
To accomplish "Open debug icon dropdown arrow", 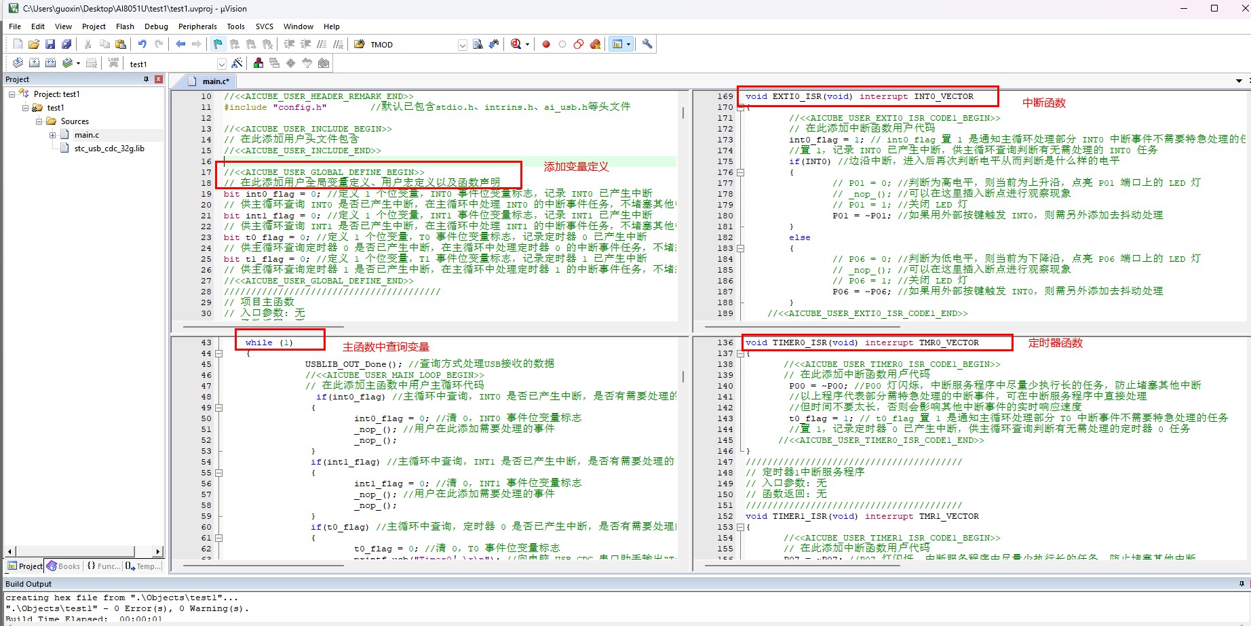I will coord(527,44).
